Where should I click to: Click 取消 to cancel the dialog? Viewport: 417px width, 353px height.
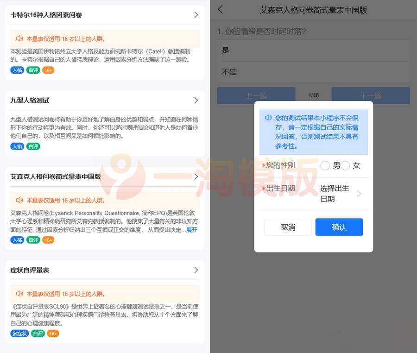coord(288,227)
